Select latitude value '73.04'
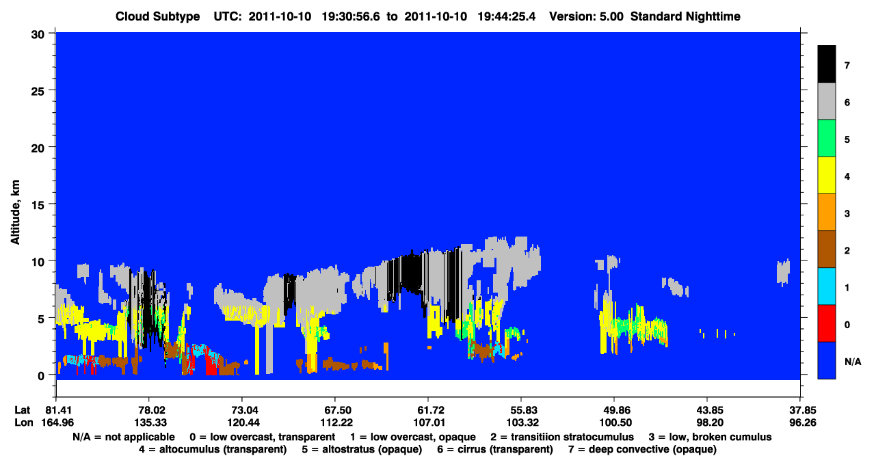Screen dimensions: 889x456 (x=242, y=410)
